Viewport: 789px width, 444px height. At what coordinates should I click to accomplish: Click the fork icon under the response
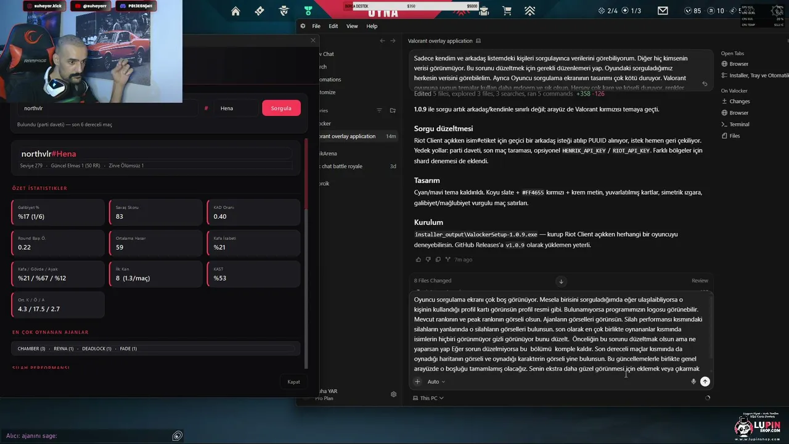[448, 260]
